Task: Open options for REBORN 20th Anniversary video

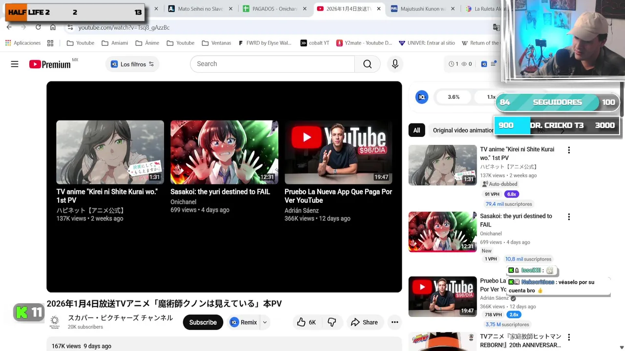Action: point(569,337)
